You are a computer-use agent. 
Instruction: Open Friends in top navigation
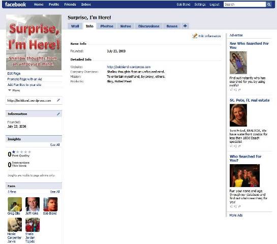(x=70, y=5)
